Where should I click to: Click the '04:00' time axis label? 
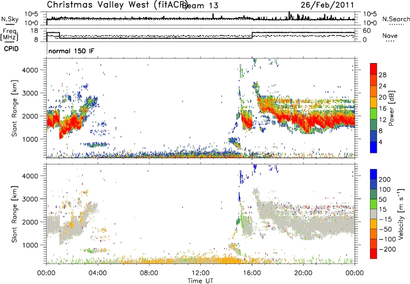[97, 273]
